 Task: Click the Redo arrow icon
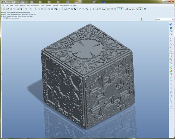pyautogui.click(x=31, y=9)
